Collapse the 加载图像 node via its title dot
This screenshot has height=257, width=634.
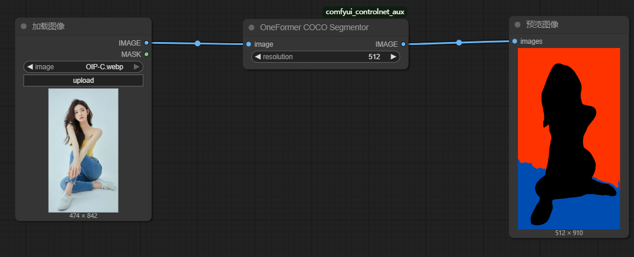pos(24,27)
